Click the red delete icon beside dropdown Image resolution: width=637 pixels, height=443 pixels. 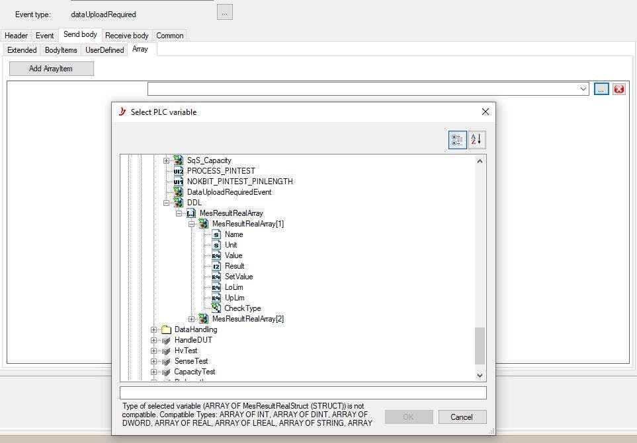618,89
